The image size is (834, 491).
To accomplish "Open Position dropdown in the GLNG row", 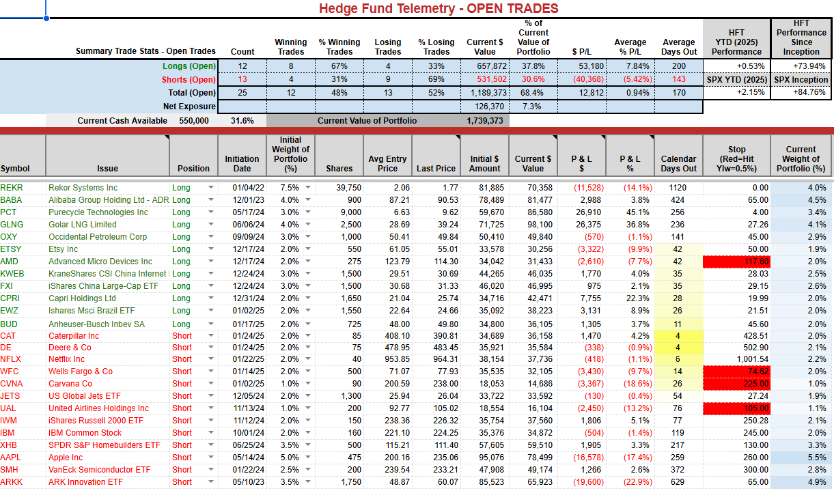I will (211, 225).
